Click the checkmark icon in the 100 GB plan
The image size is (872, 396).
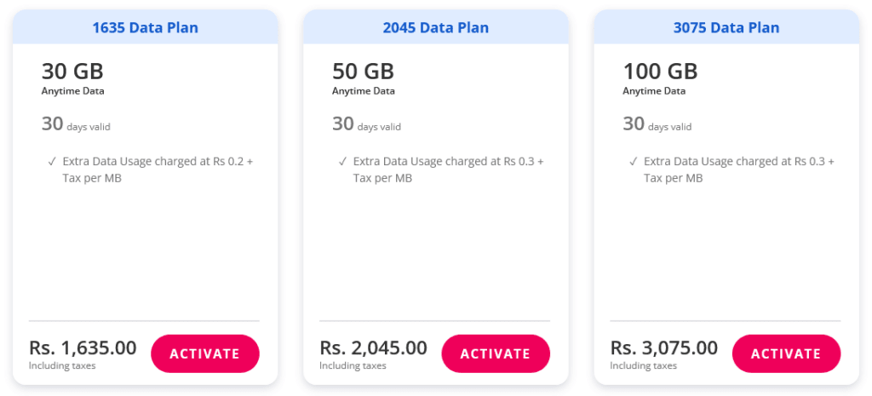click(x=633, y=161)
